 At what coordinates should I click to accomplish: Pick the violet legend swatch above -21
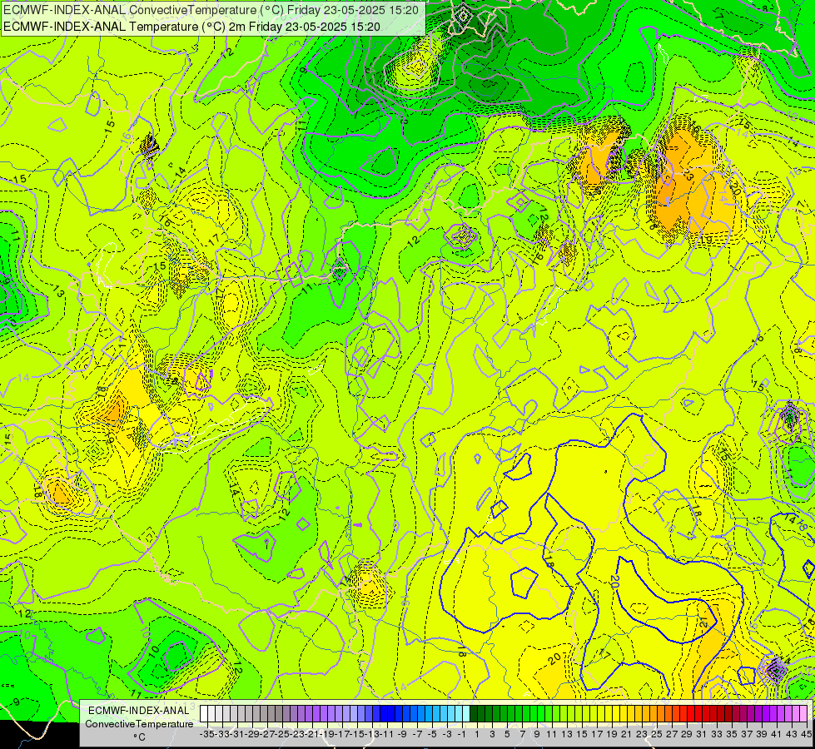[309, 714]
